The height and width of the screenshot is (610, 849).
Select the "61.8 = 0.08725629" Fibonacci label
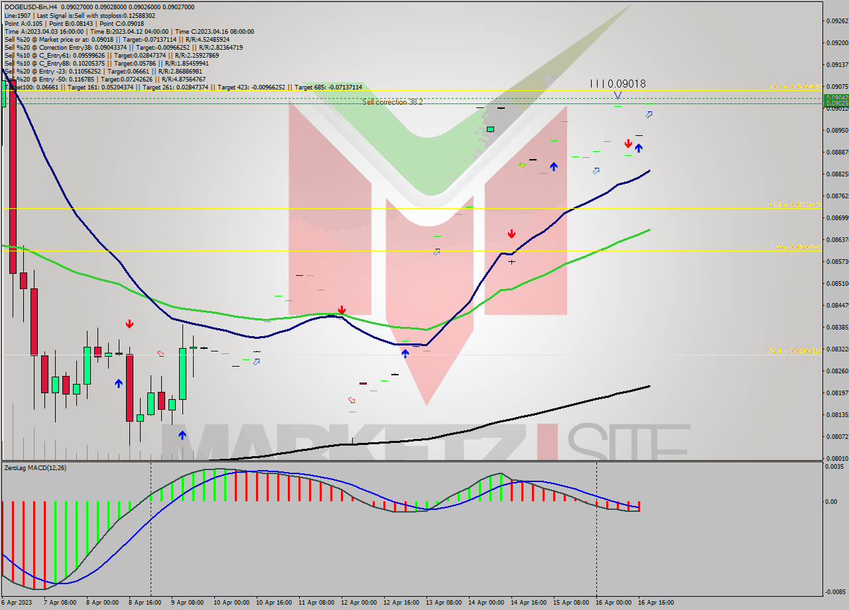(x=795, y=205)
